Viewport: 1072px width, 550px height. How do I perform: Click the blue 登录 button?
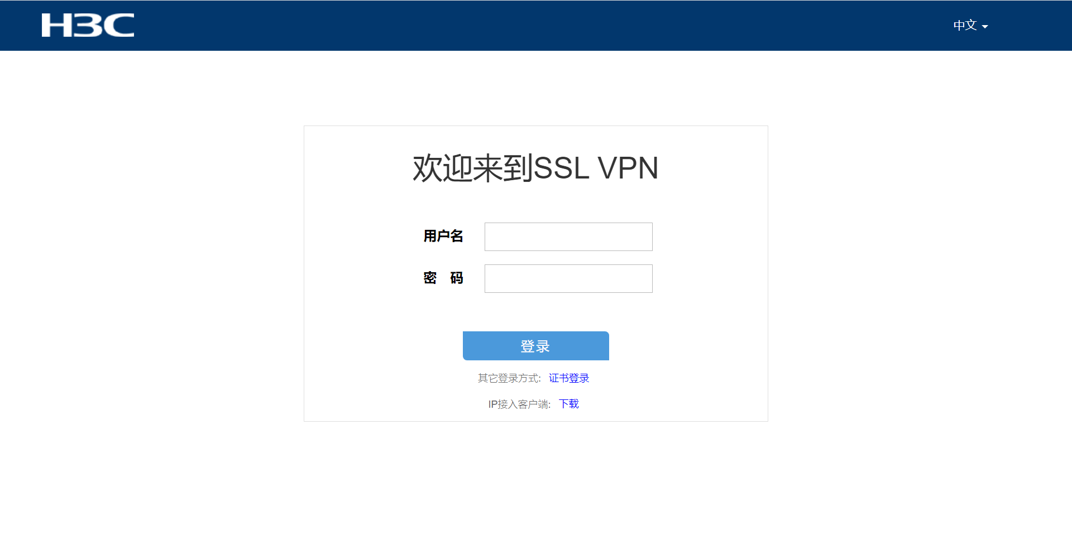(536, 346)
